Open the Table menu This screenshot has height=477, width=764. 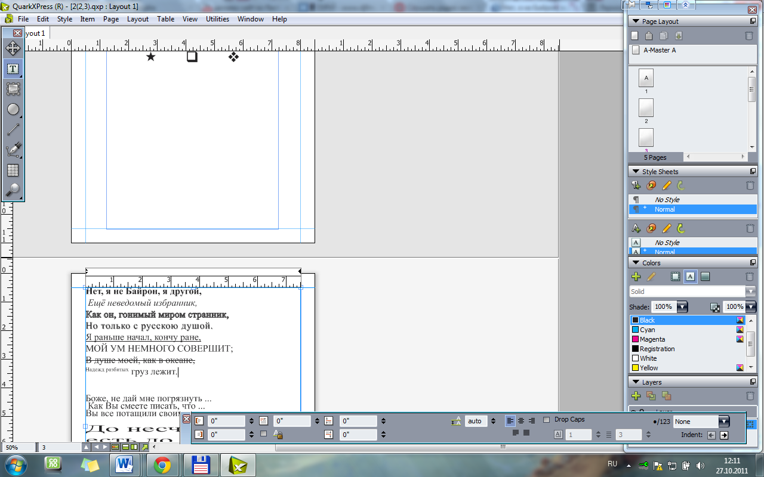click(166, 19)
